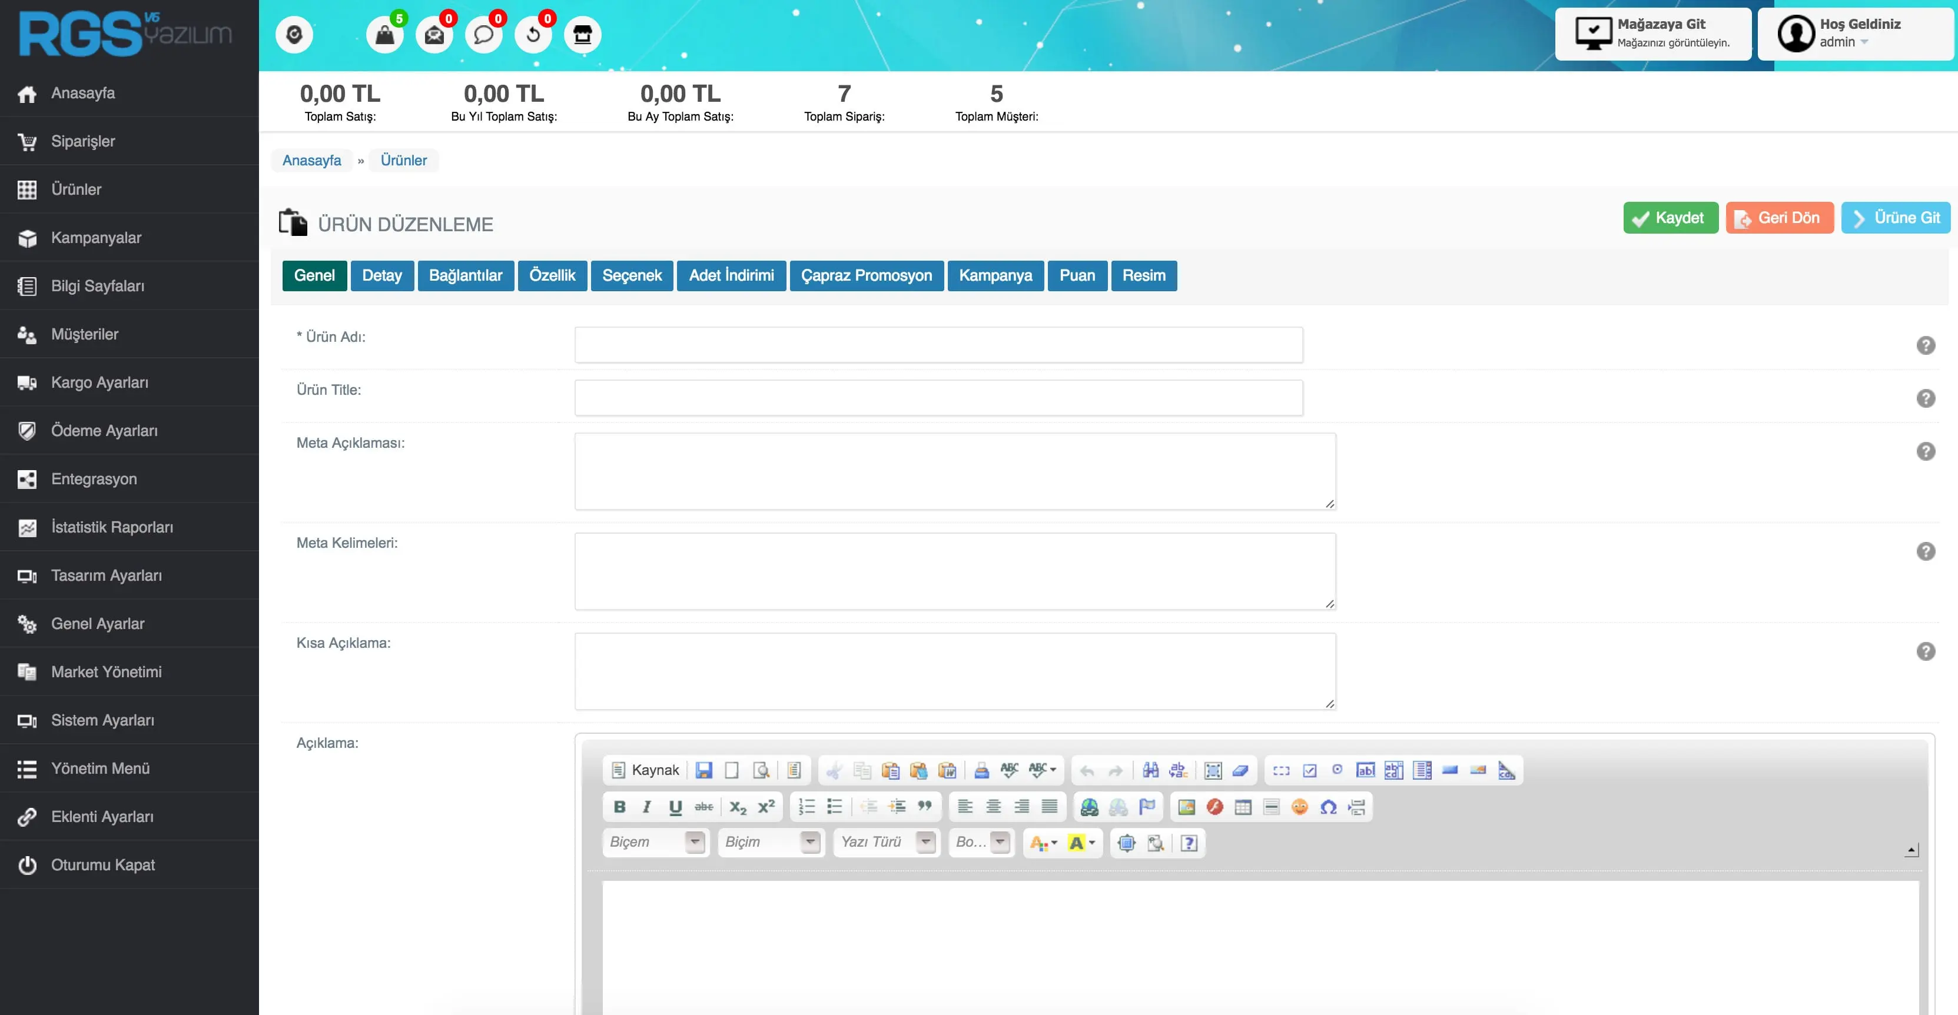Switch to the Özellik tab
This screenshot has height=1015, width=1958.
(552, 275)
